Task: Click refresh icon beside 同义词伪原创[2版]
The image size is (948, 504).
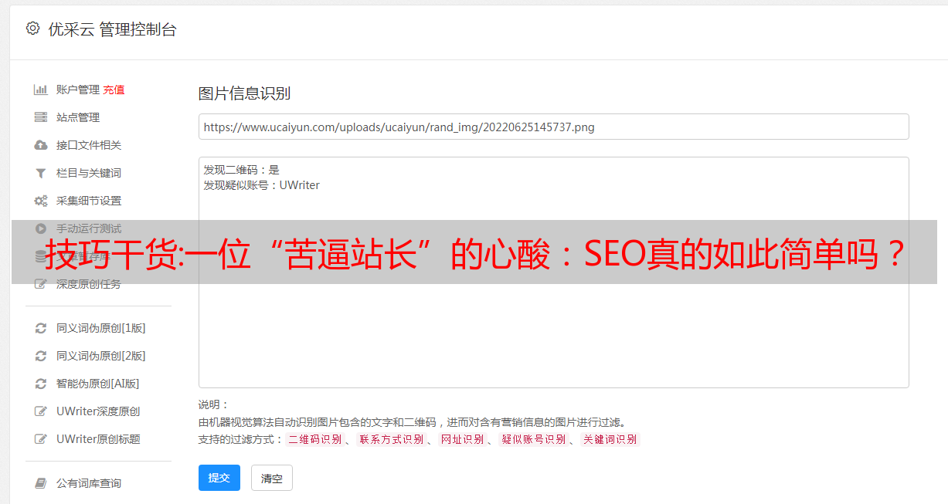Action: point(41,356)
